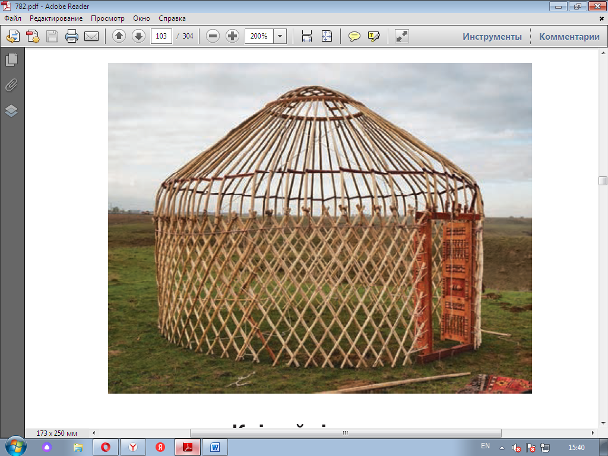Zoom in with the plus button

(x=232, y=36)
